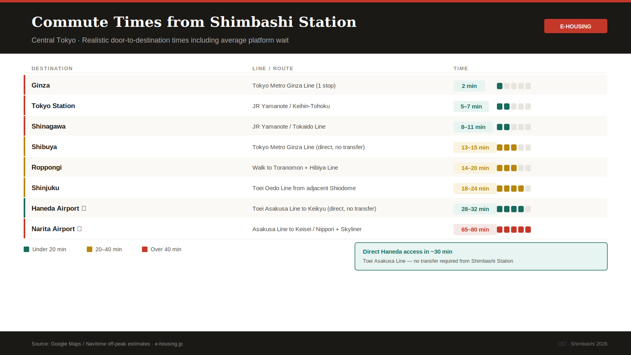Click the Central Tokyo subtitle line
The width and height of the screenshot is (631, 355).
point(160,40)
